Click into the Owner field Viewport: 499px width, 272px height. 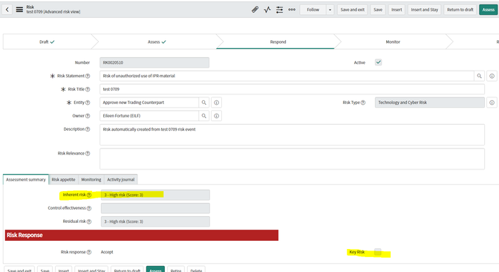coord(149,116)
